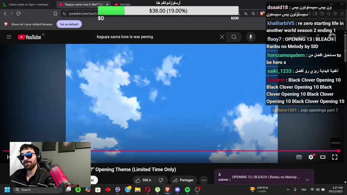Open Spotify from the taskbar
Screen dimensions: 347x195
(x=187, y=190)
